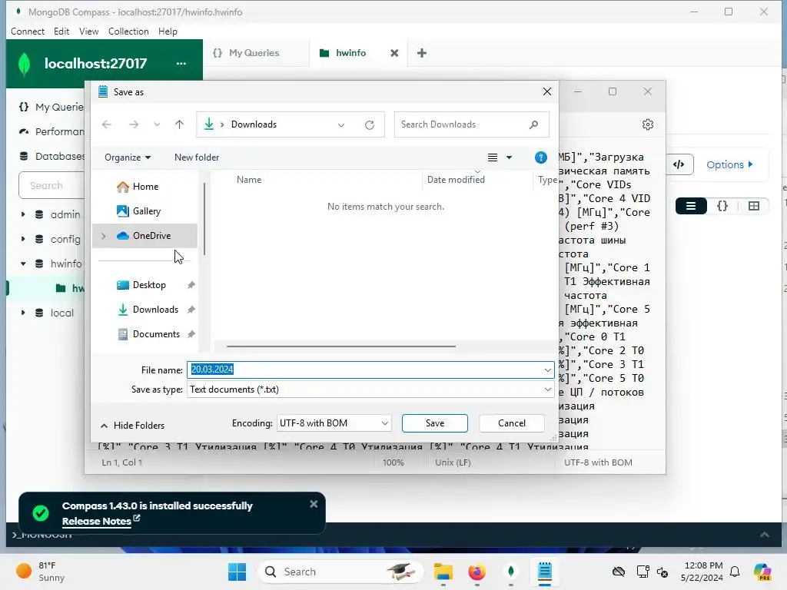Open the Encoding dropdown
The image size is (787, 590).
334,423
